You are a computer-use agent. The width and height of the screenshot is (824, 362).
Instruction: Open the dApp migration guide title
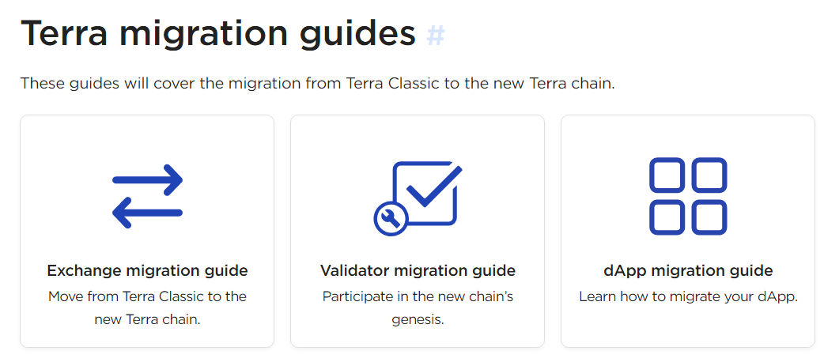coord(688,270)
